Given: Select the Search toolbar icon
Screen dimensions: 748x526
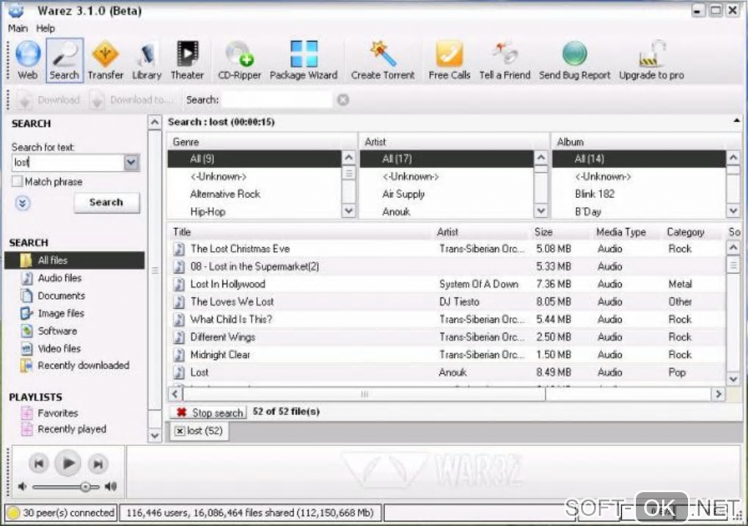Looking at the screenshot, I should pos(65,60).
